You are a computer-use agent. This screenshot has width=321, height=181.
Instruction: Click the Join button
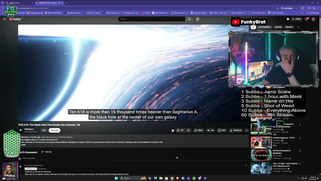tap(44, 130)
